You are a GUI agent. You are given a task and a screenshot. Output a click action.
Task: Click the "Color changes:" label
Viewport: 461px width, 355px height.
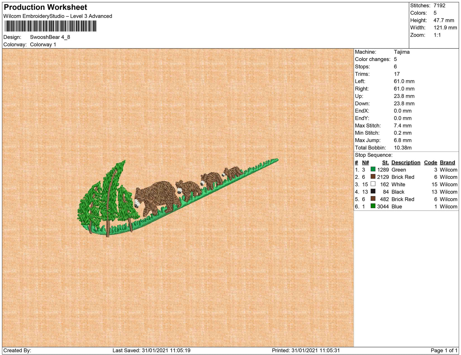point(373,59)
